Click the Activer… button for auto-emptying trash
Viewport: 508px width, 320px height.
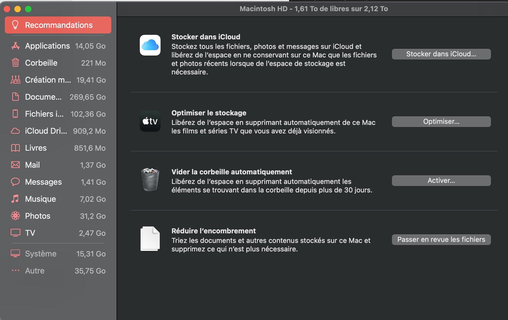tap(441, 181)
